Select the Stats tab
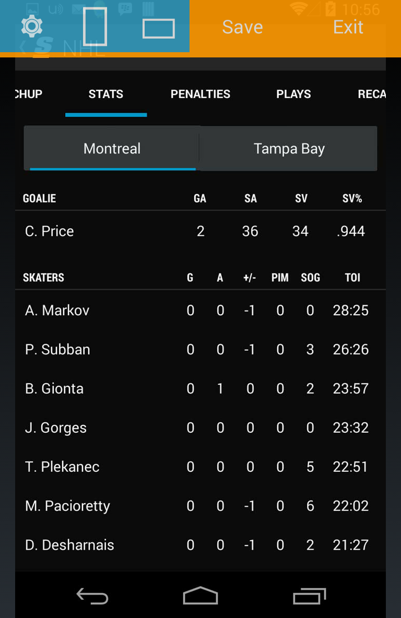Viewport: 401px width, 618px height. (105, 94)
